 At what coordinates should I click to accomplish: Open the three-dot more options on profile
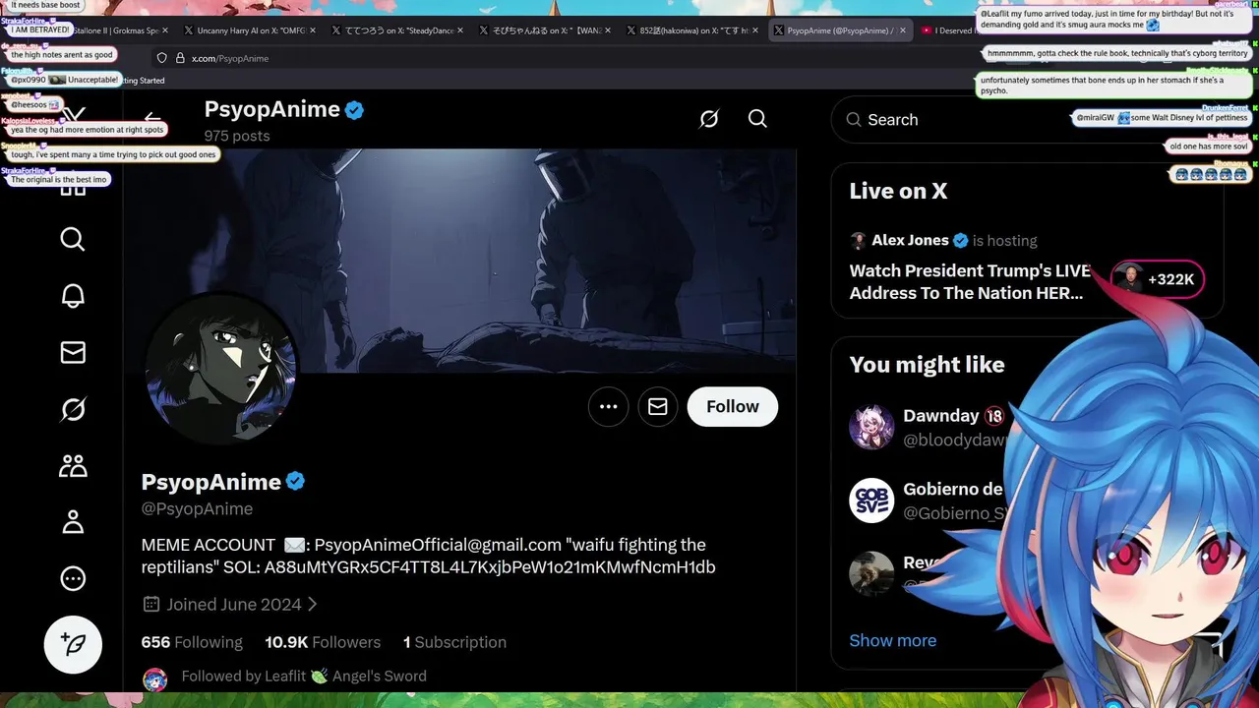[x=609, y=406]
